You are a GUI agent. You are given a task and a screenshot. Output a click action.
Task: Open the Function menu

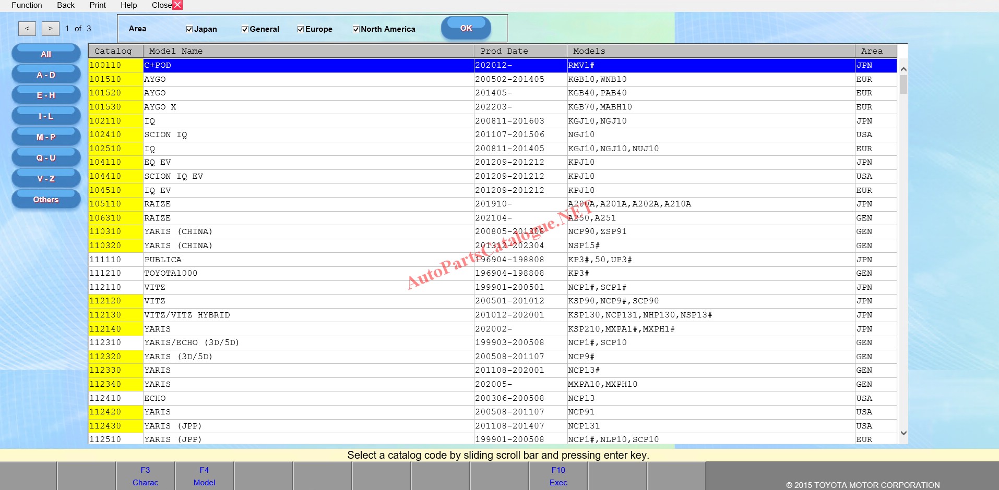[x=27, y=5]
